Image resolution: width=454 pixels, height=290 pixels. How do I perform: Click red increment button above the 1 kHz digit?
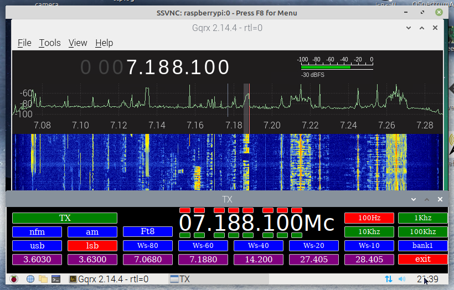[x=248, y=210]
